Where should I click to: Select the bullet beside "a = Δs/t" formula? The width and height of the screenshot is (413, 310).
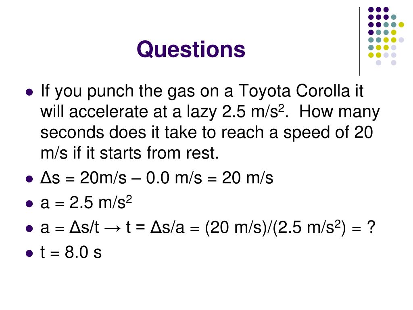point(29,229)
